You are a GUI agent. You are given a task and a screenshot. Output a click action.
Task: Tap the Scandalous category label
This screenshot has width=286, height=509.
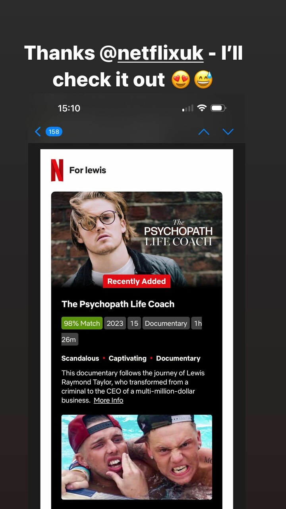tap(80, 358)
